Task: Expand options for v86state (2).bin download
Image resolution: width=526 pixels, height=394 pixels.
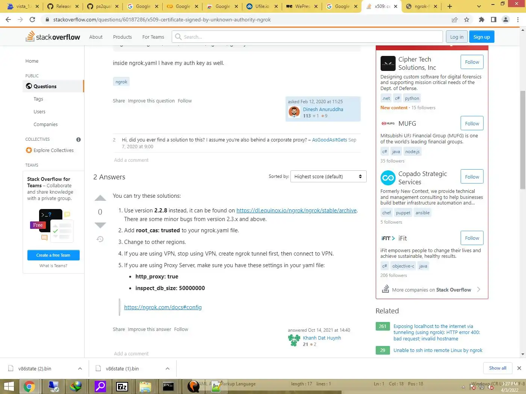Action: click(x=80, y=368)
